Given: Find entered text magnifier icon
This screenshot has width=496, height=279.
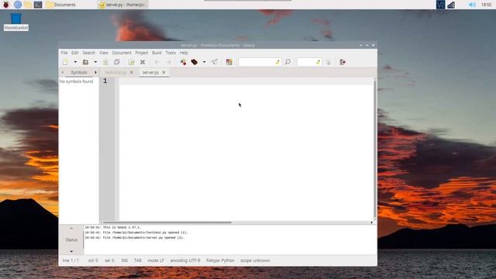Looking at the screenshot, I should (x=288, y=62).
